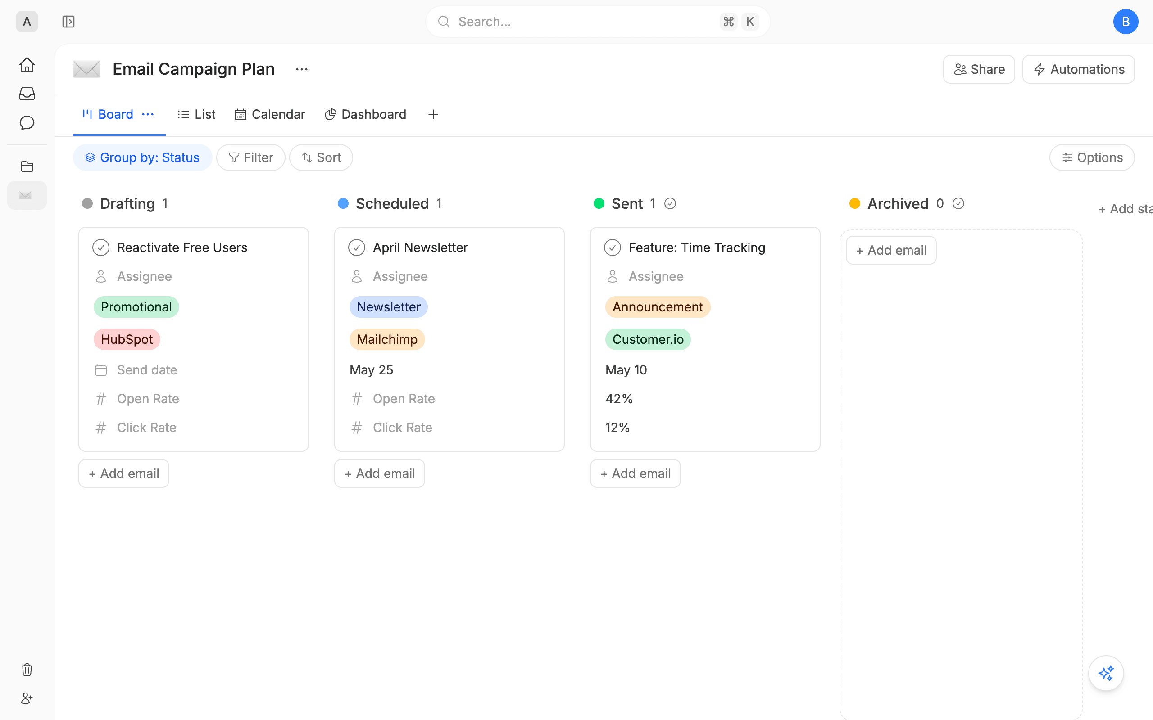
Task: Open the HubSpot tag selector
Action: (x=127, y=339)
